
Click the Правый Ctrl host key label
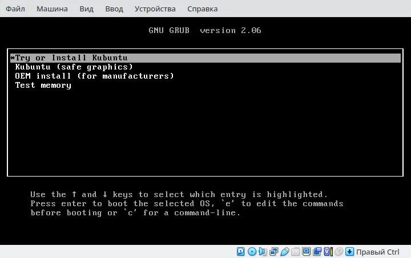pyautogui.click(x=378, y=252)
